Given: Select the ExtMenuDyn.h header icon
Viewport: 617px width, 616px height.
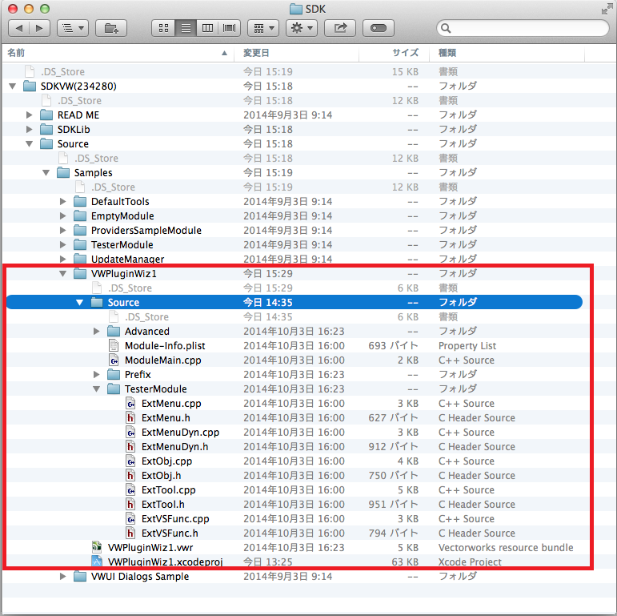Looking at the screenshot, I should click(130, 446).
